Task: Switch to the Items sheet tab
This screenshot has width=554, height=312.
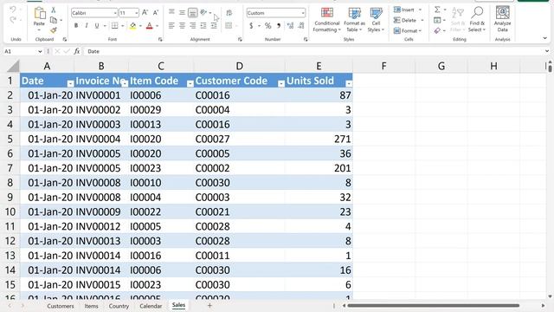Action: 91,306
